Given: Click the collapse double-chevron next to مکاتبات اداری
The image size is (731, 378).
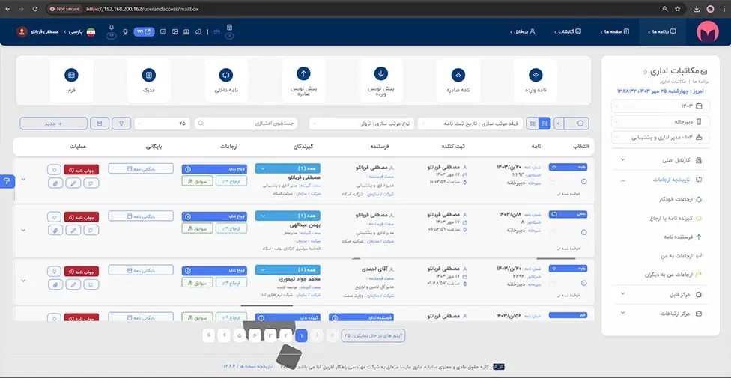Looking at the screenshot, I should point(645,71).
